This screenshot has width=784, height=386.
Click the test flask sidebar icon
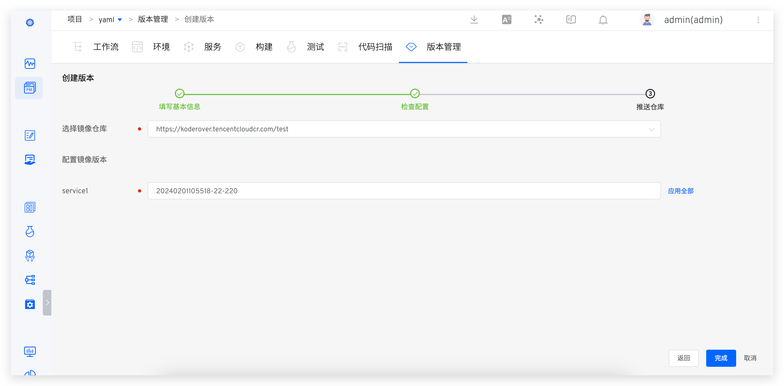[30, 232]
